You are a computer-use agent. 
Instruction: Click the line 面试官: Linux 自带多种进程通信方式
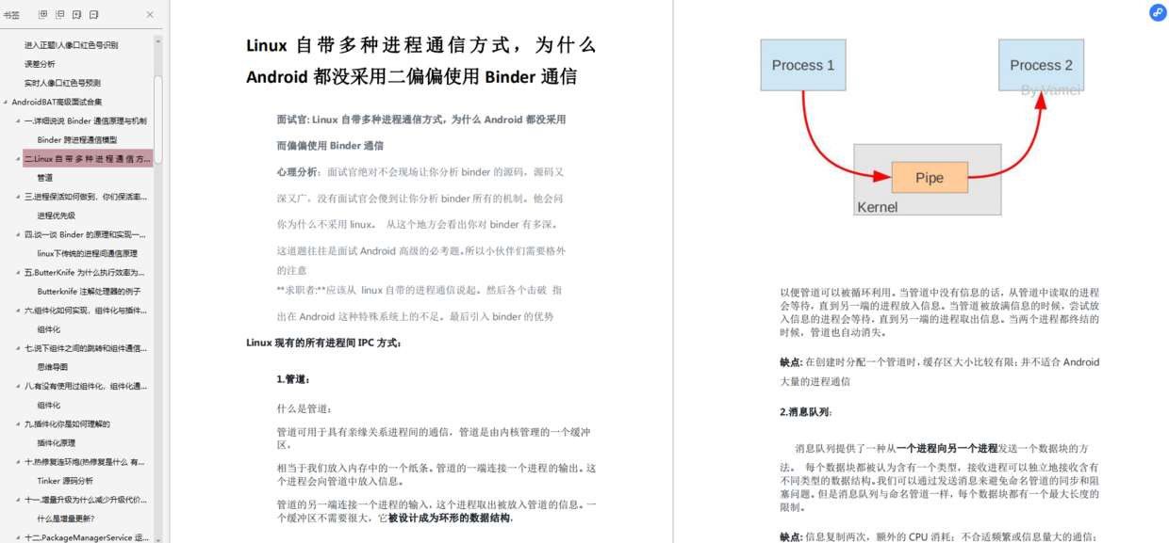point(421,120)
